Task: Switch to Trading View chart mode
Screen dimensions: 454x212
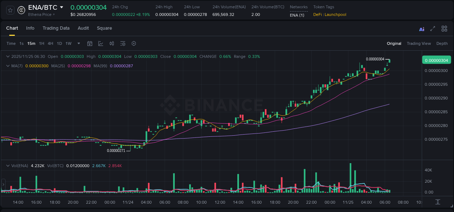Action: click(x=419, y=43)
